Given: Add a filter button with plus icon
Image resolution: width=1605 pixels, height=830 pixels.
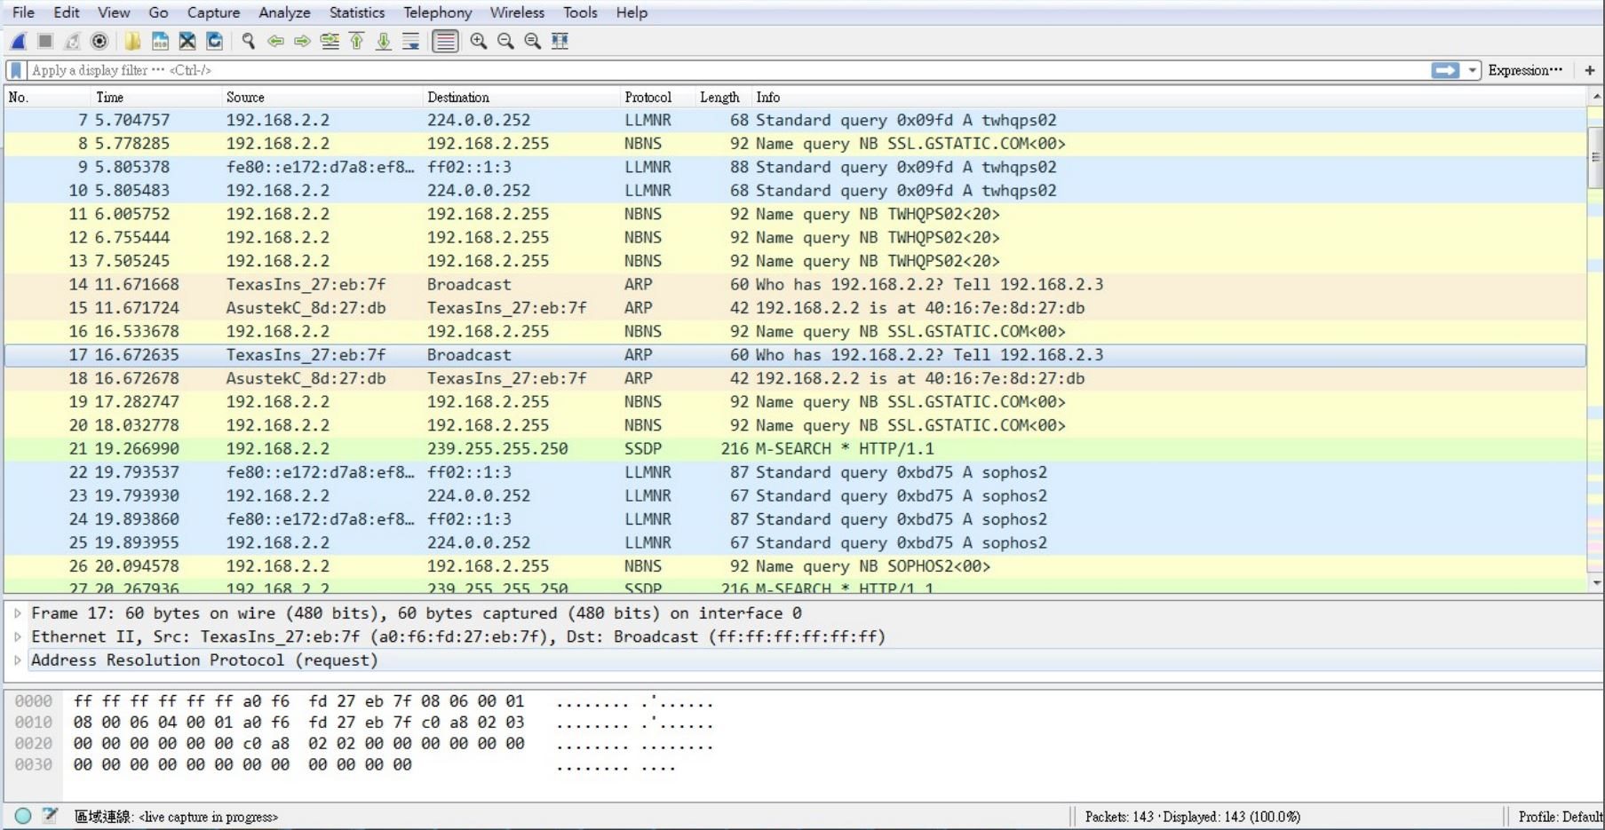Looking at the screenshot, I should [1590, 70].
